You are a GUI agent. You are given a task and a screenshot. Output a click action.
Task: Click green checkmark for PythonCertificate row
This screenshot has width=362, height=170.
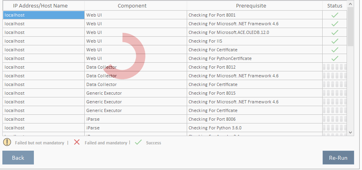pyautogui.click(x=335, y=58)
